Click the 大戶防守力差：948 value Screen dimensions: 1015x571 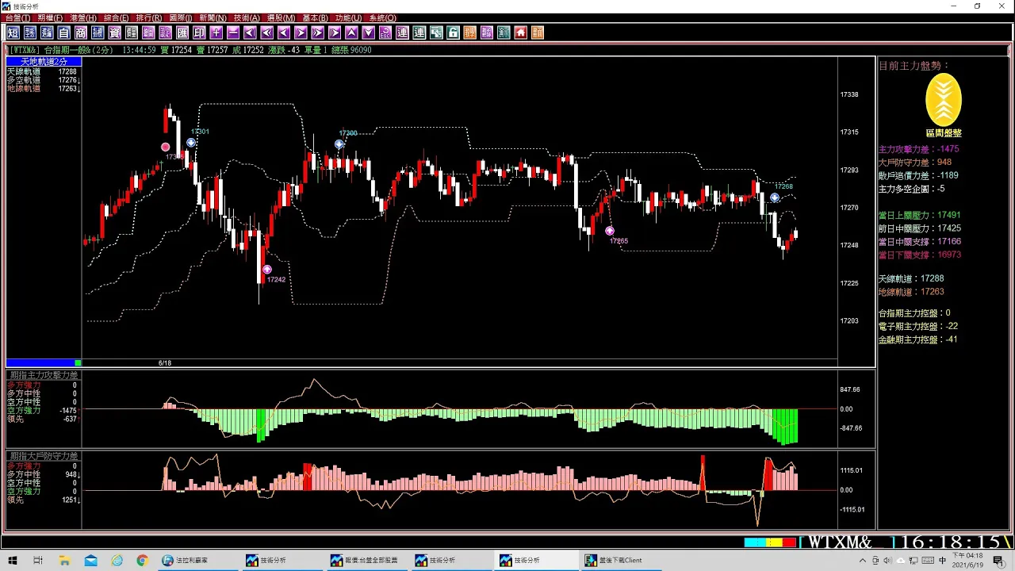[915, 163]
